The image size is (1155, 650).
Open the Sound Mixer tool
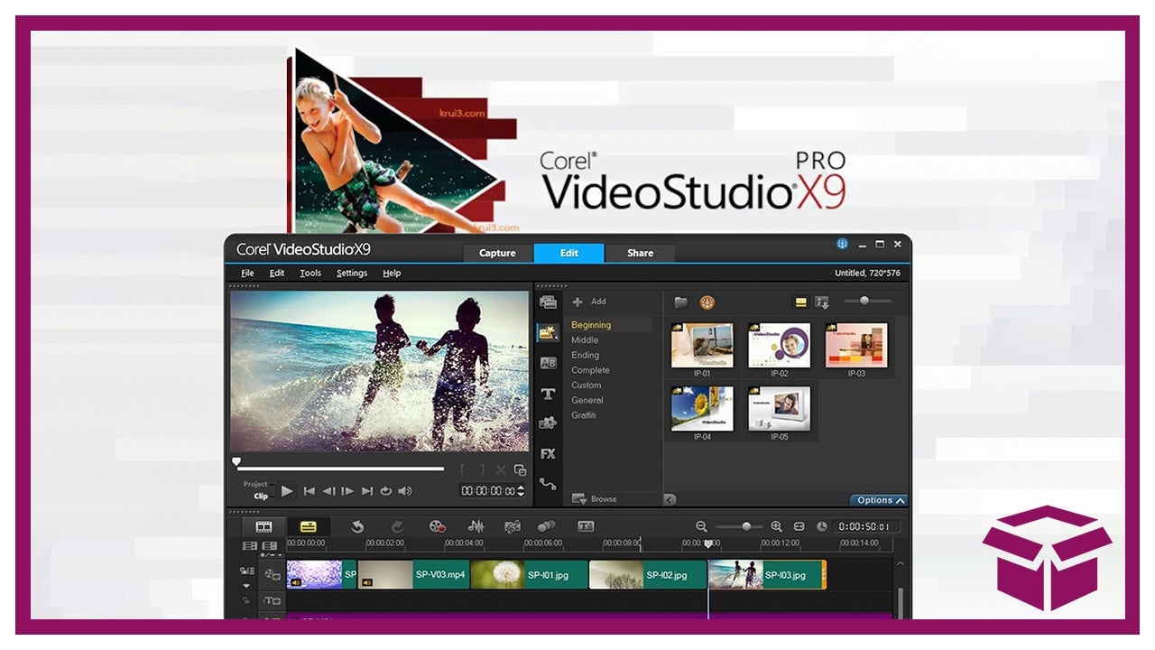tap(476, 526)
